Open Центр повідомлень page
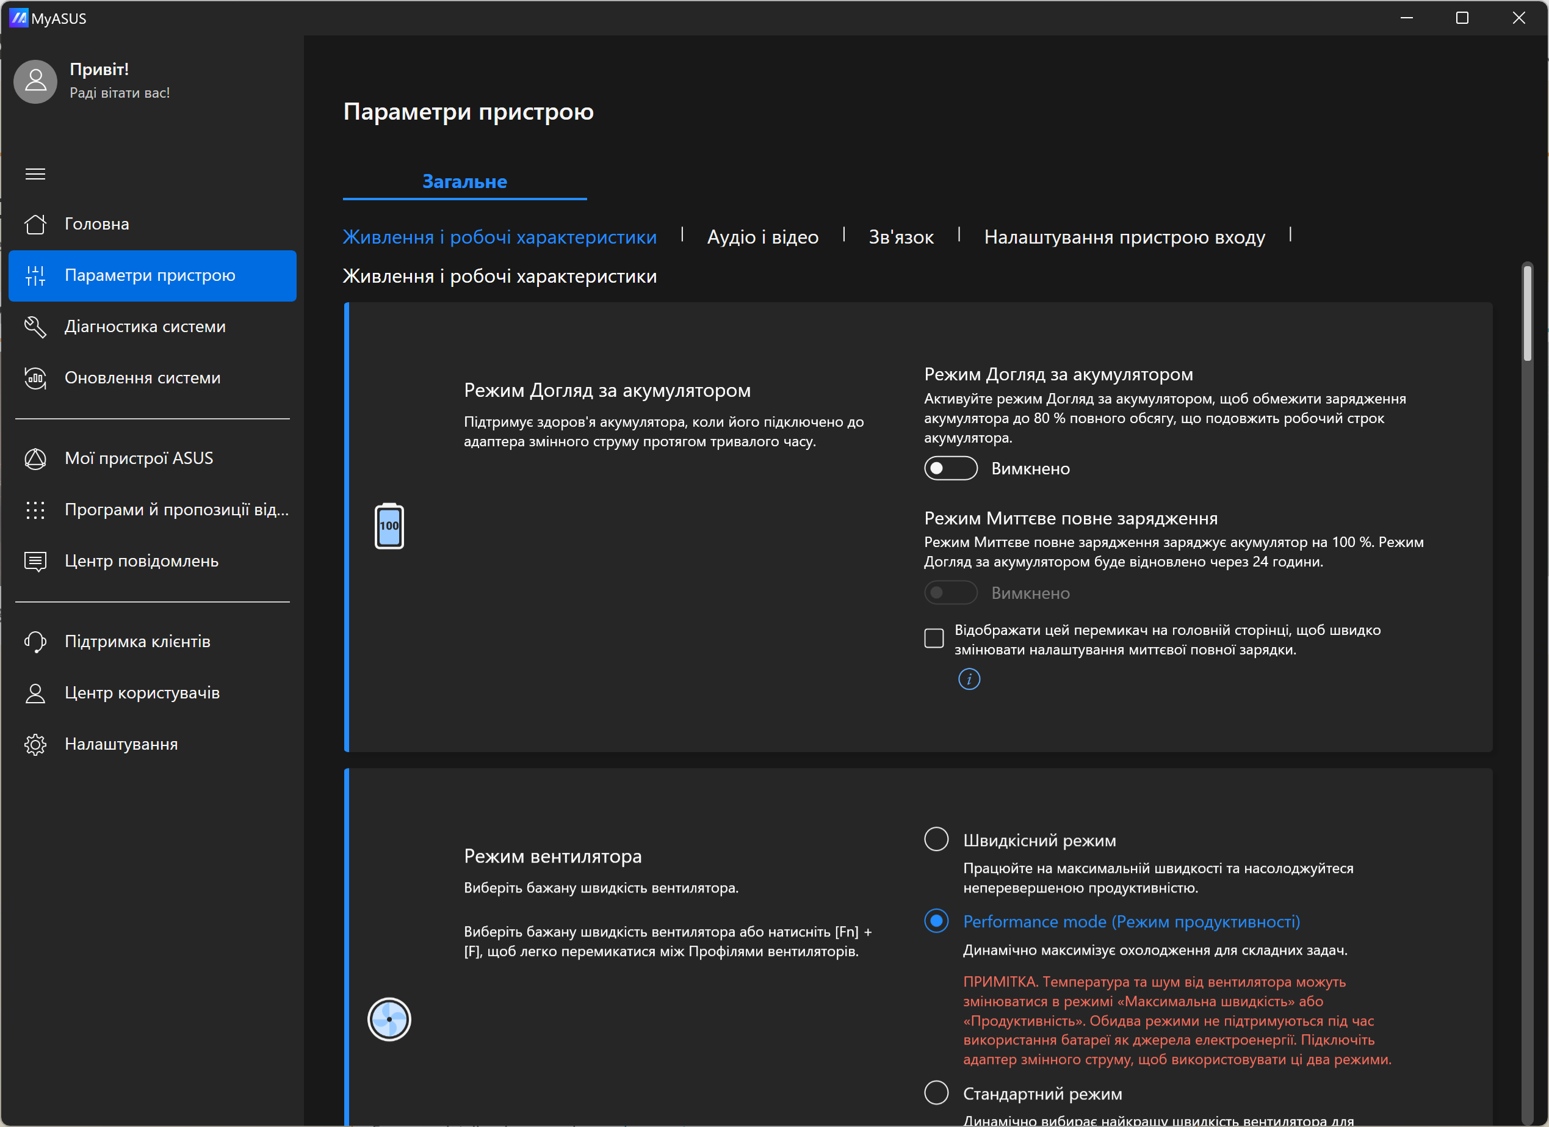The height and width of the screenshot is (1127, 1549). click(153, 561)
